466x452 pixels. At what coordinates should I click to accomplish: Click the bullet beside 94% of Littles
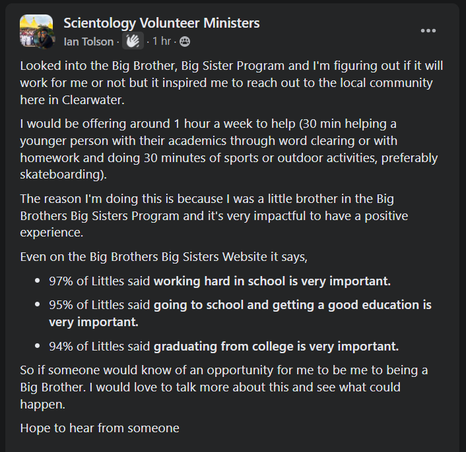point(36,347)
